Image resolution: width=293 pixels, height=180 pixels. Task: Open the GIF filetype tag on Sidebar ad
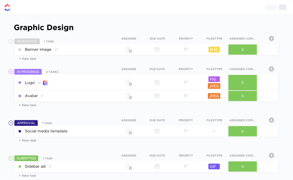[214, 166]
